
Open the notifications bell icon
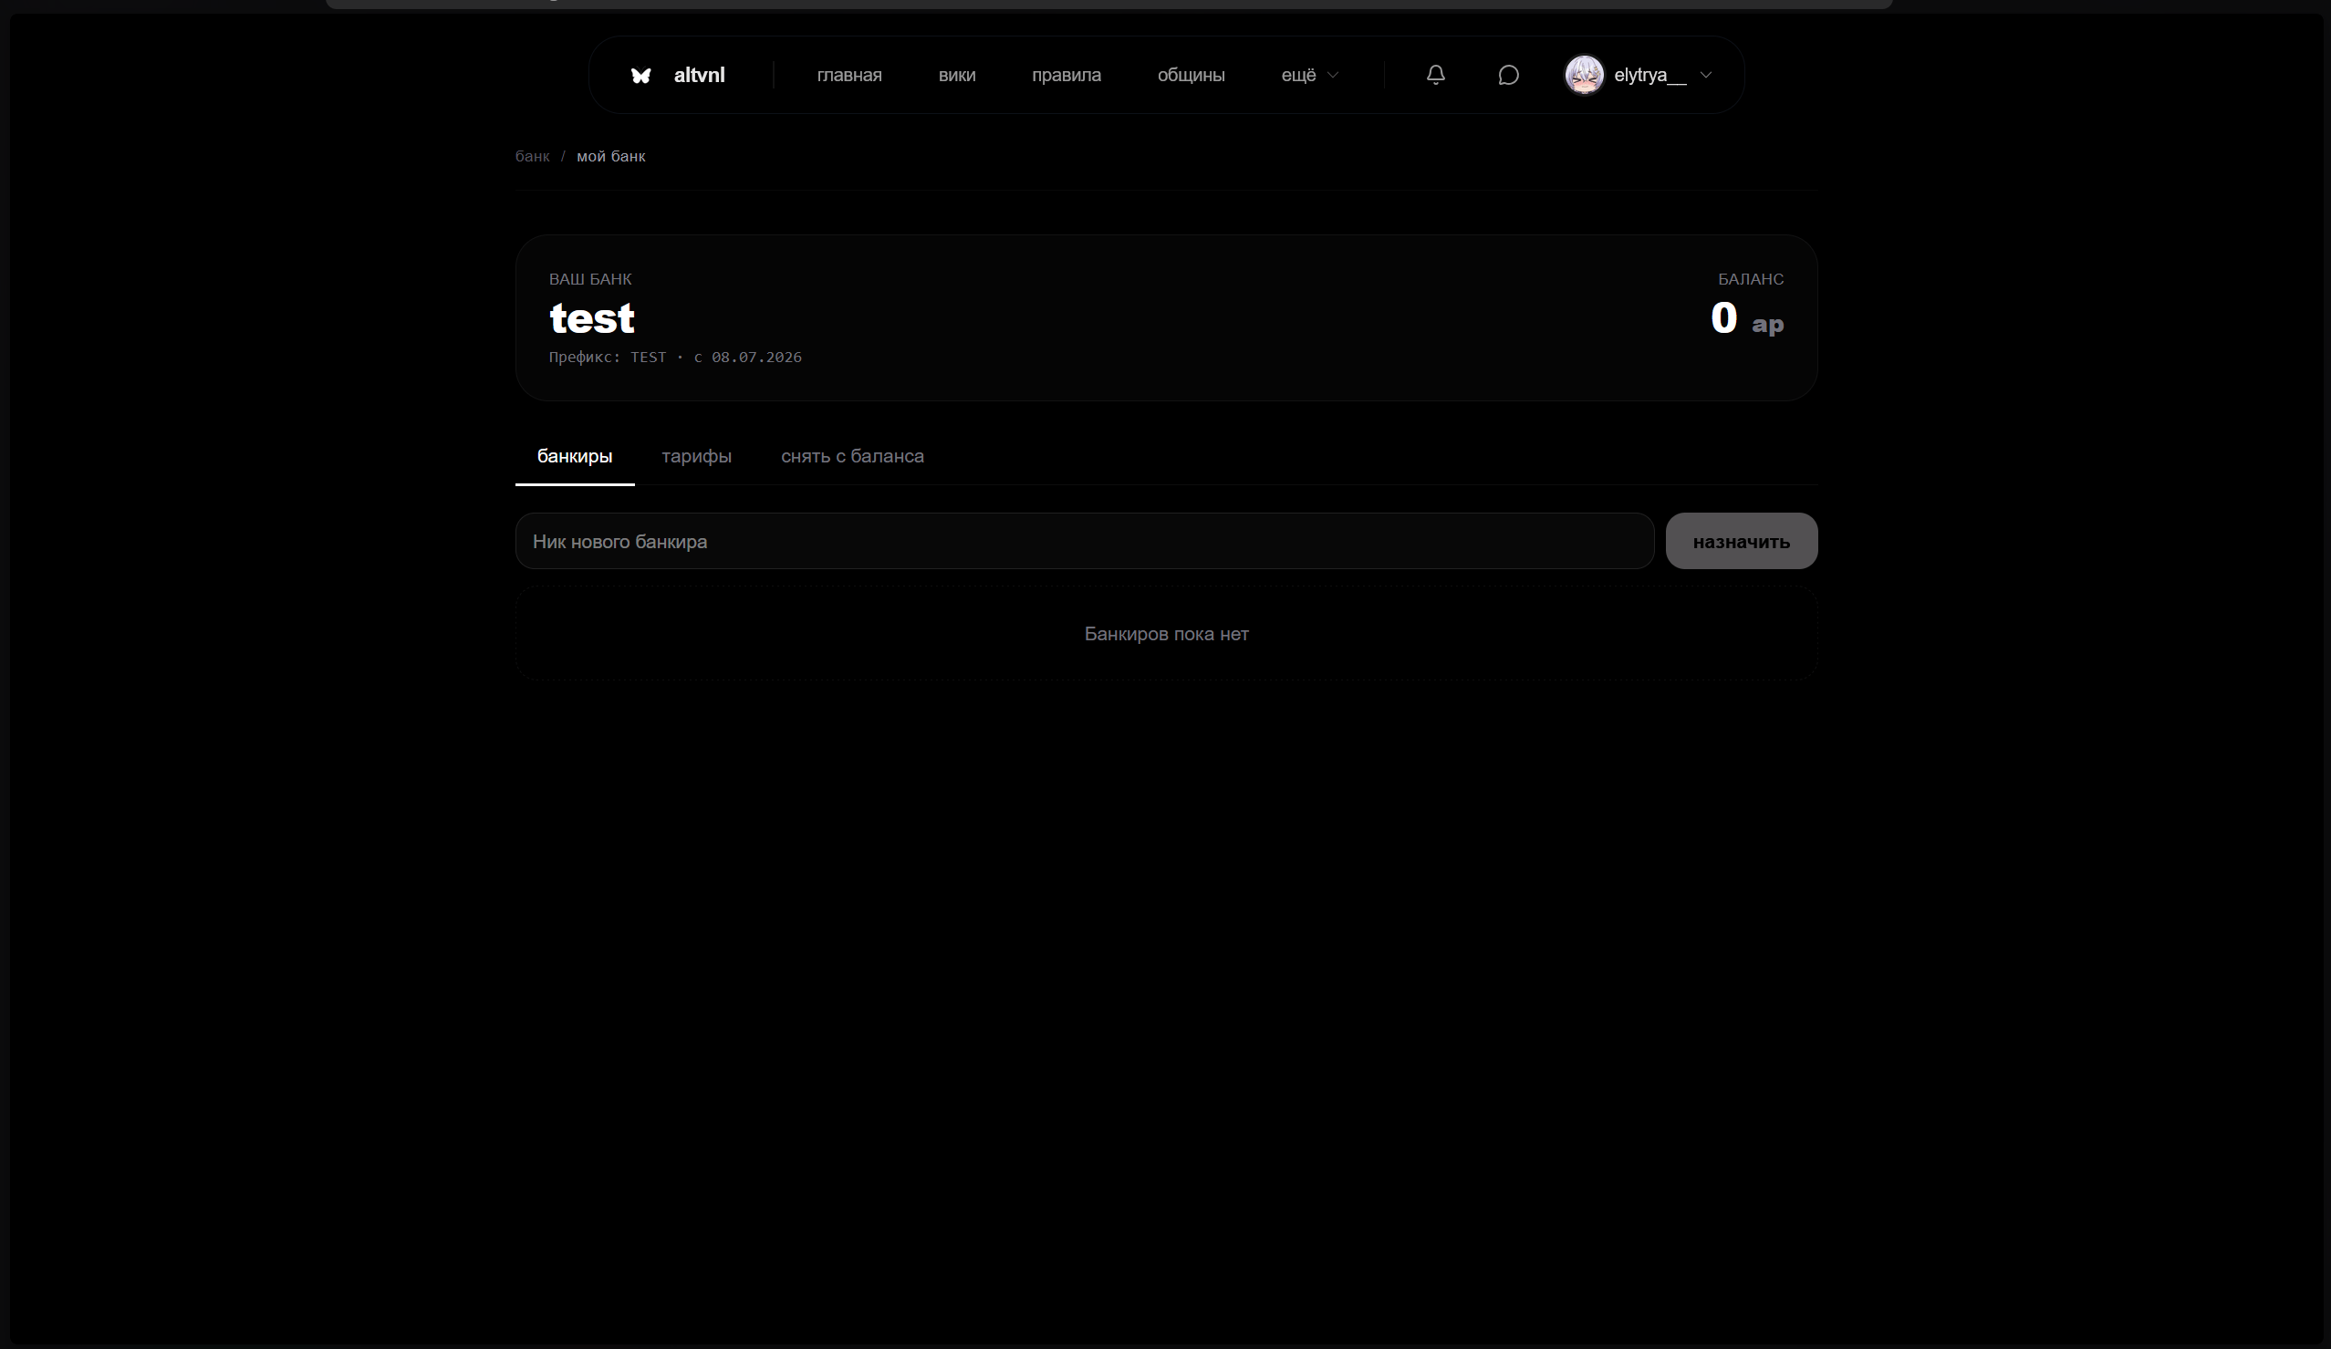[1436, 75]
